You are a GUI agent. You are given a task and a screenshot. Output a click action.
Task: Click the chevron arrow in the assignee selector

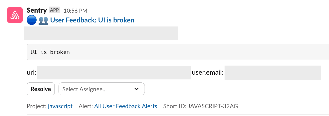click(136, 89)
